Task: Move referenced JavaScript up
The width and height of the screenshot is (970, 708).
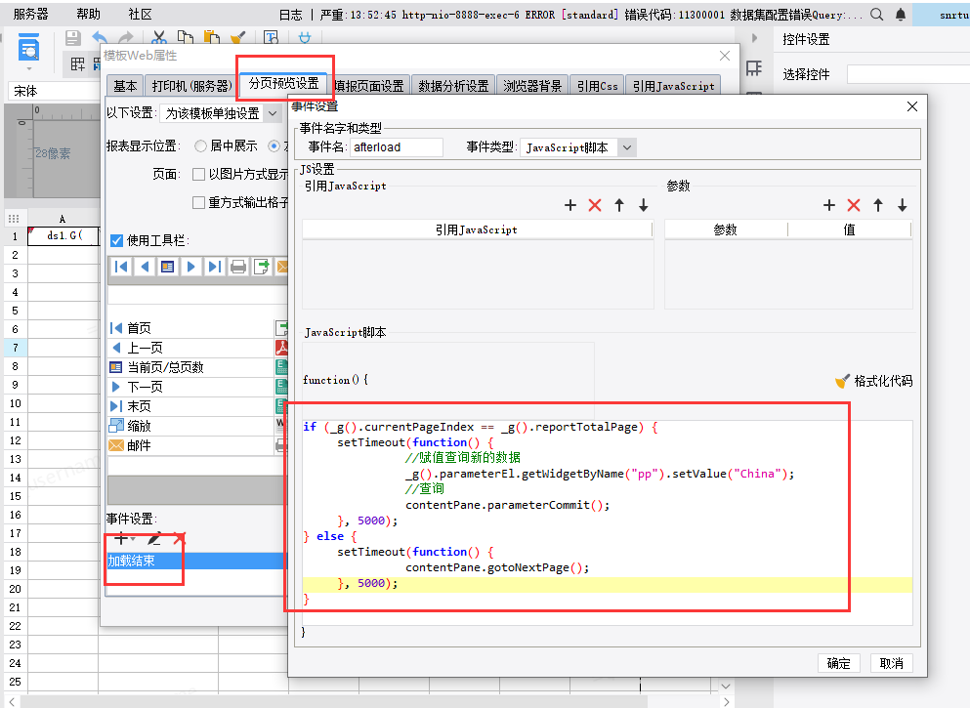Action: [619, 205]
